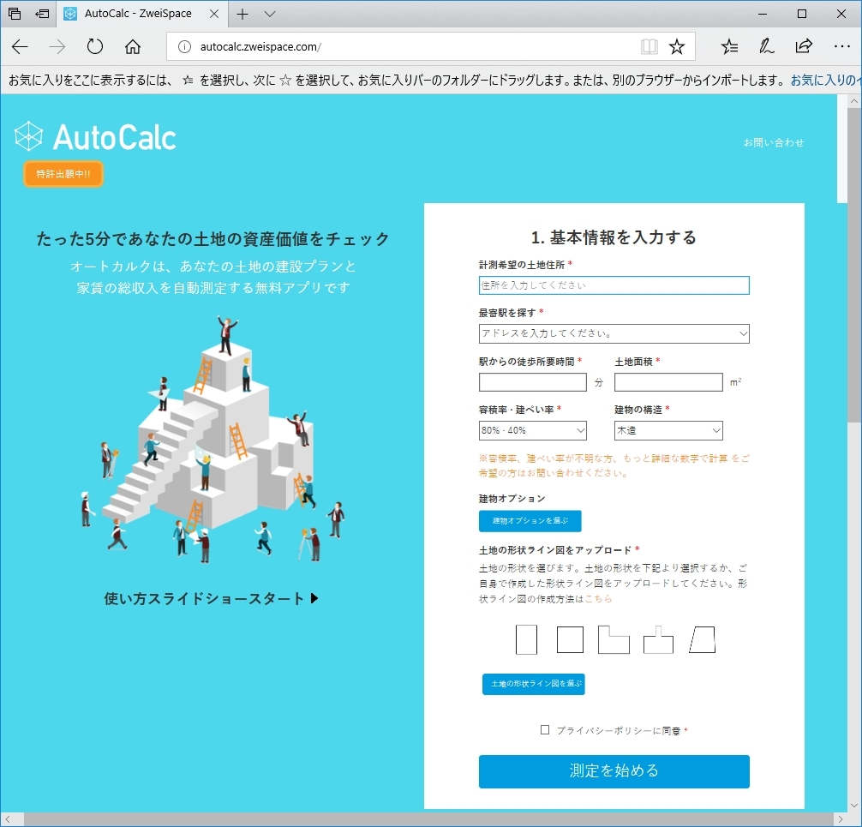Viewport: 862px width, 827px height.
Task: Go to the browser home page icon
Action: (133, 46)
